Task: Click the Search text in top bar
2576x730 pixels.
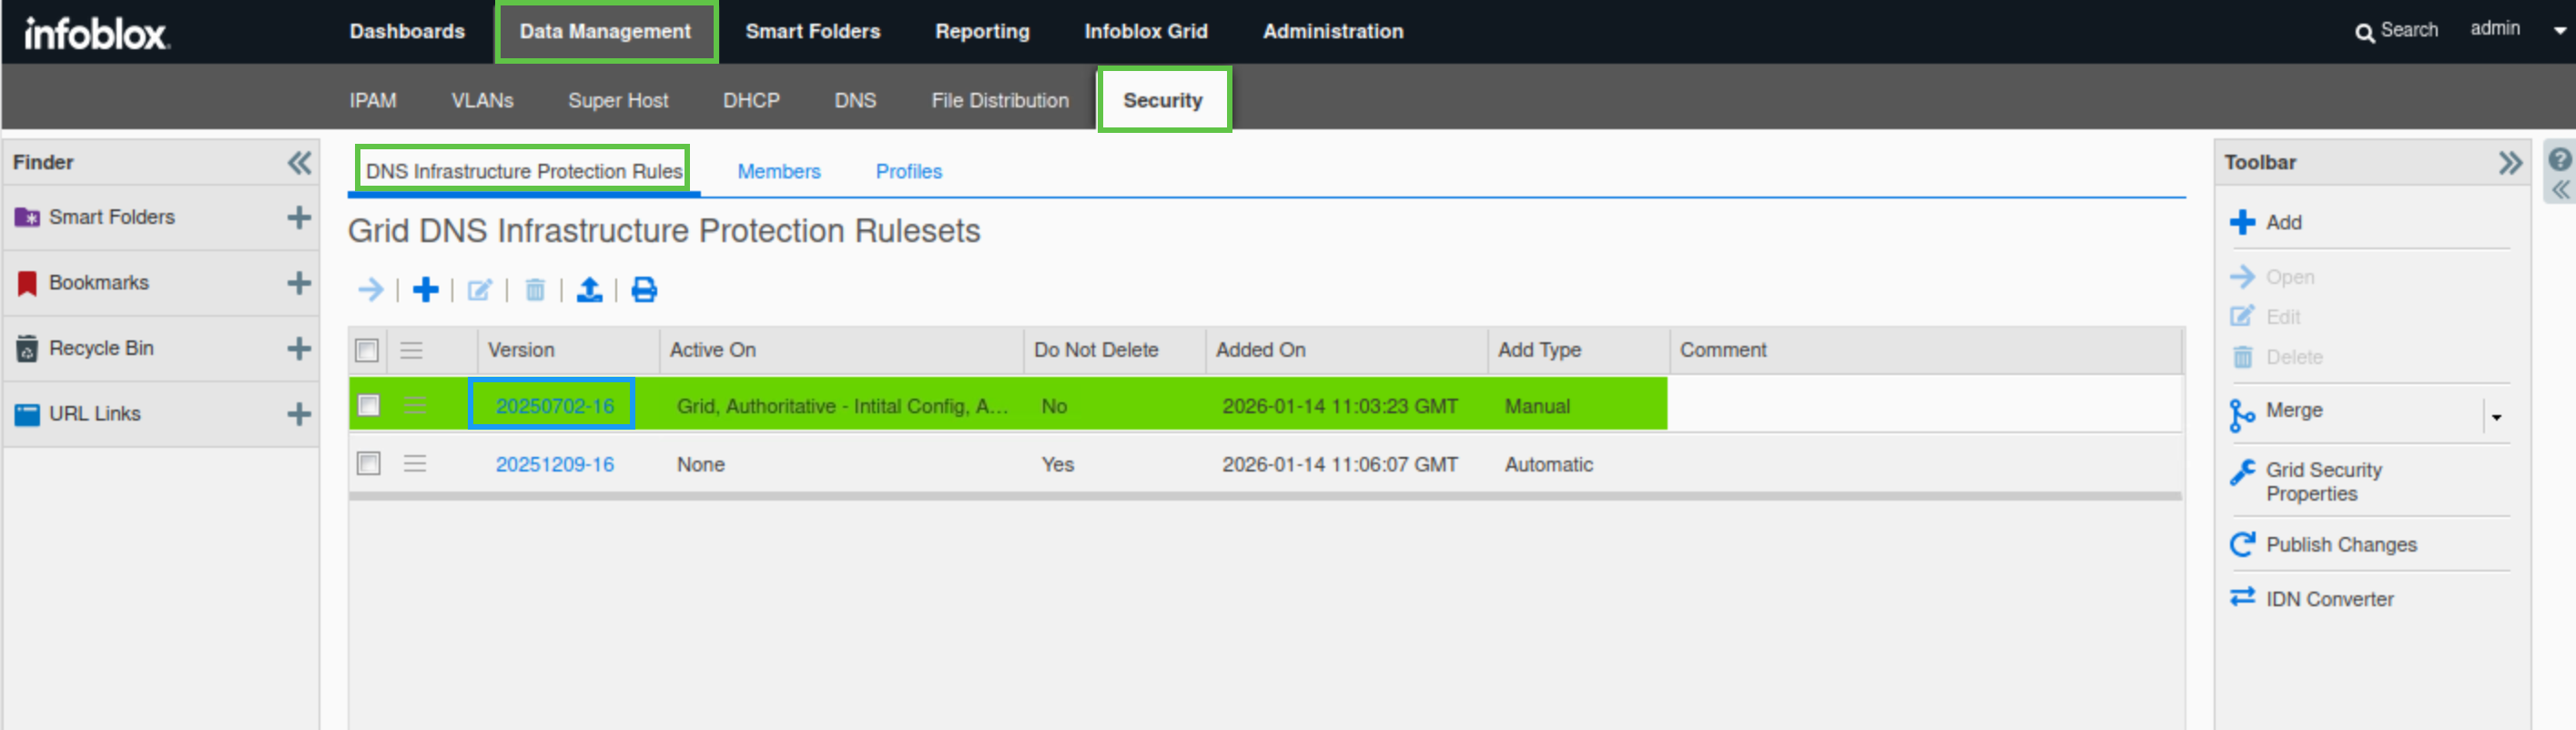Action: coord(2409,30)
